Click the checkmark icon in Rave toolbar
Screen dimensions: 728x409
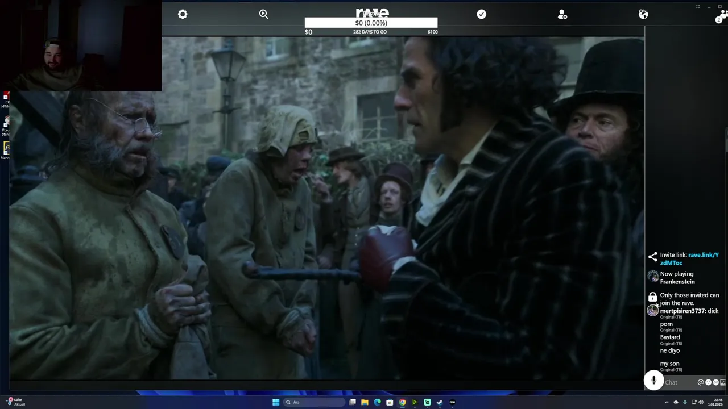coord(482,14)
